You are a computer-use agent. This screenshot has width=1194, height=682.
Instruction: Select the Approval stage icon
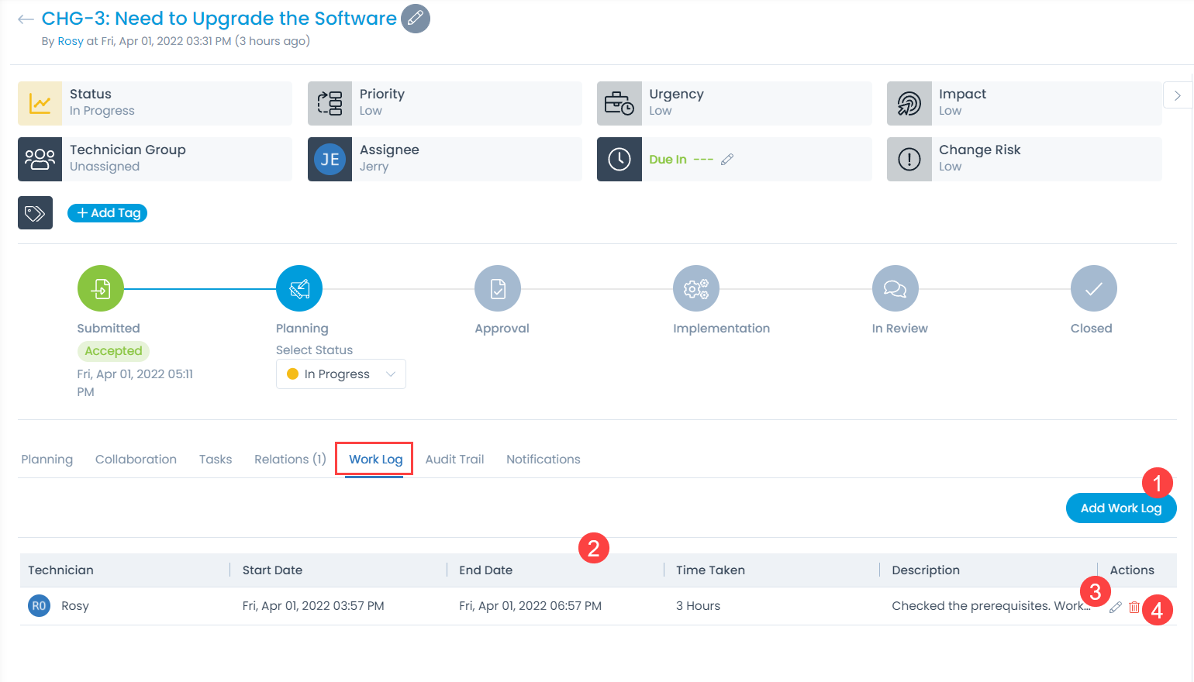pyautogui.click(x=498, y=289)
